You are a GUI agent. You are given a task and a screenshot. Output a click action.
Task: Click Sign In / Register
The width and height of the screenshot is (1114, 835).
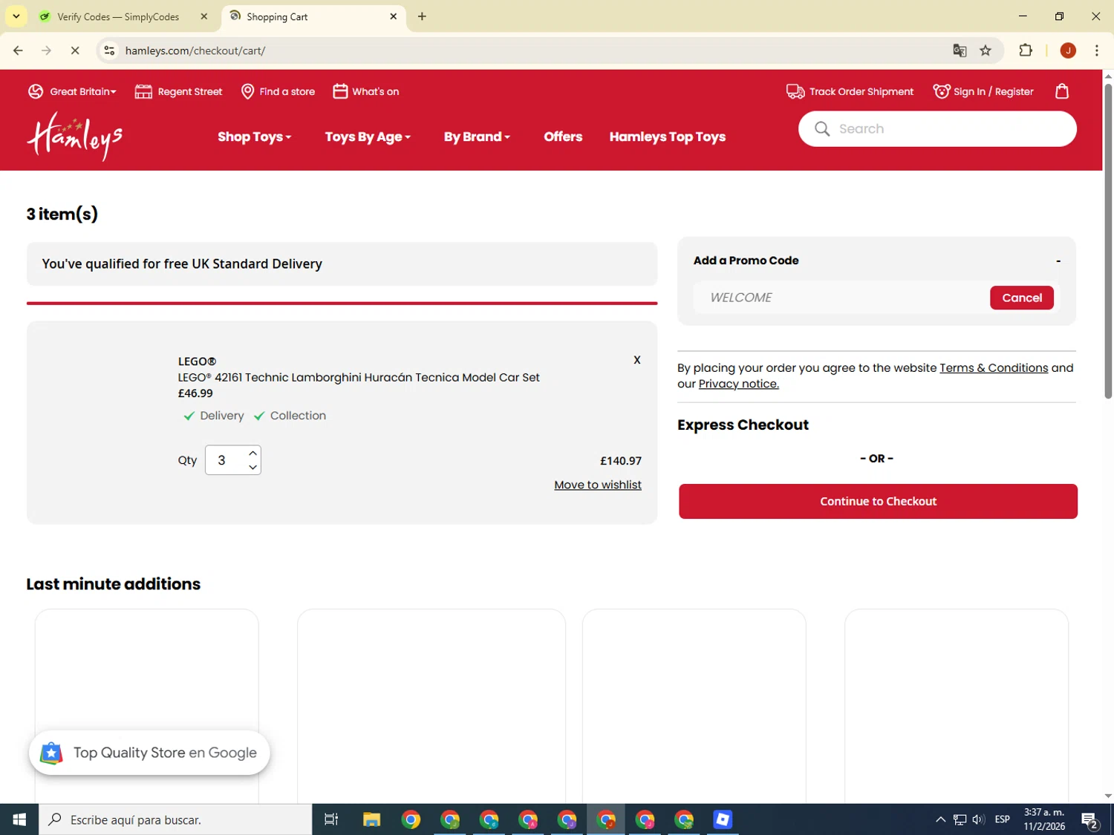(993, 91)
